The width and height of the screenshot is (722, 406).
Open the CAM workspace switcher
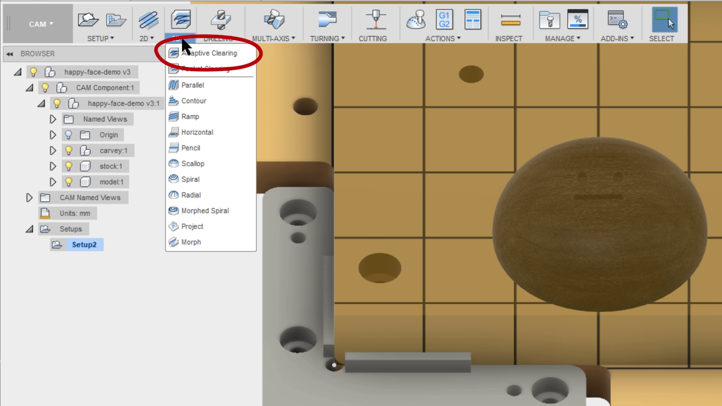tap(41, 24)
